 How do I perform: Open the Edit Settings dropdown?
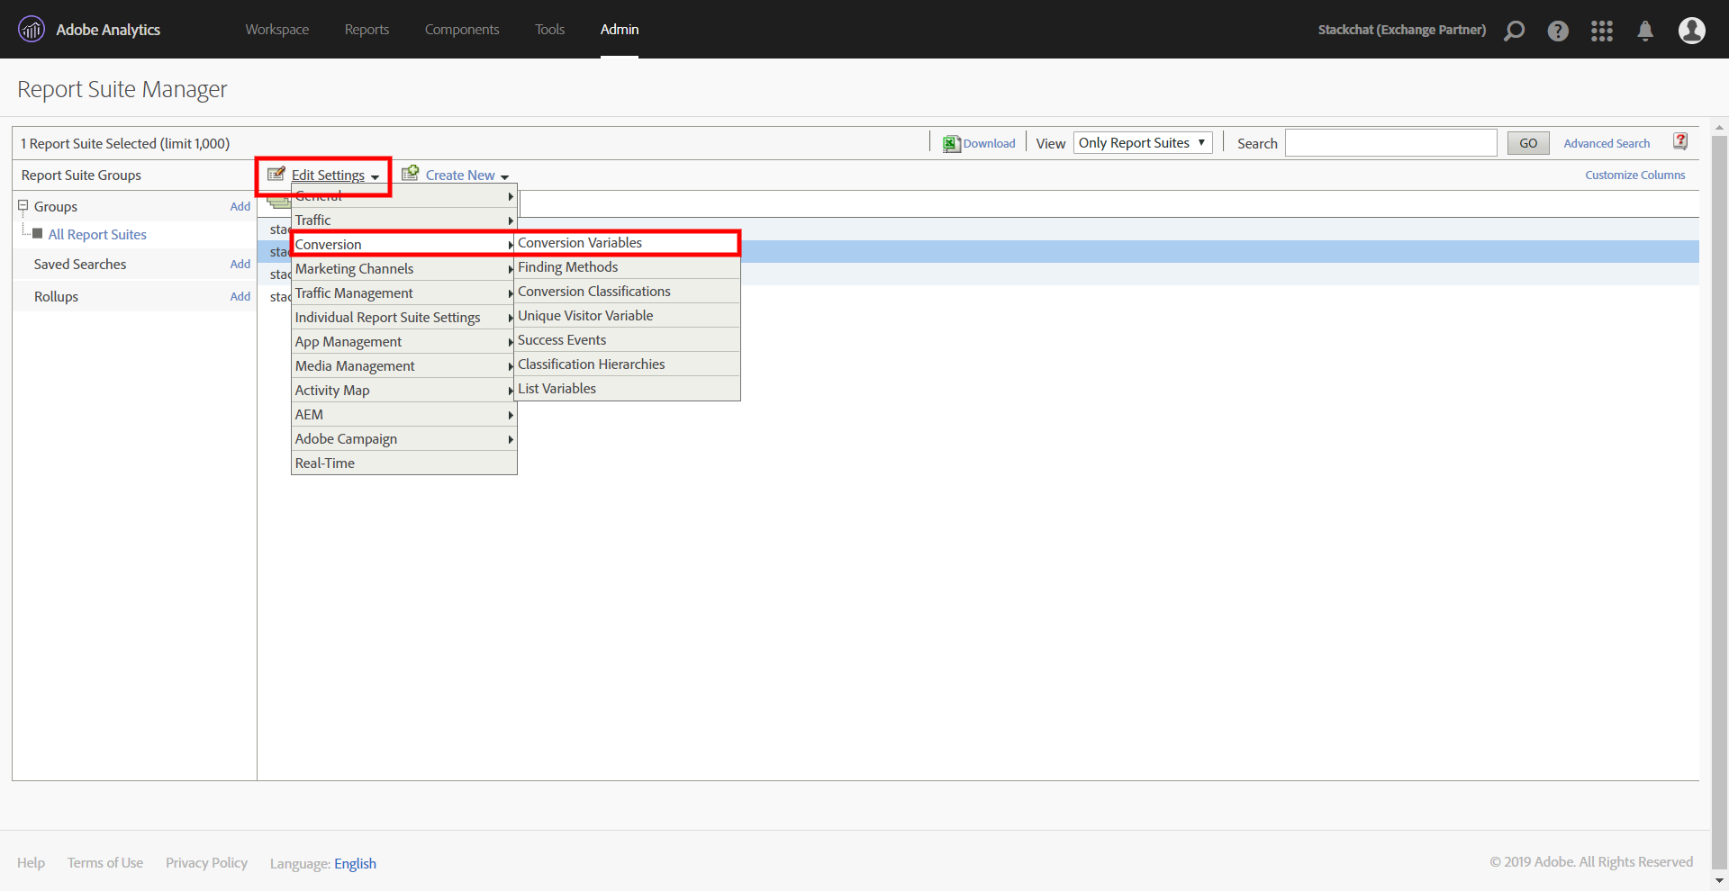pyautogui.click(x=335, y=175)
